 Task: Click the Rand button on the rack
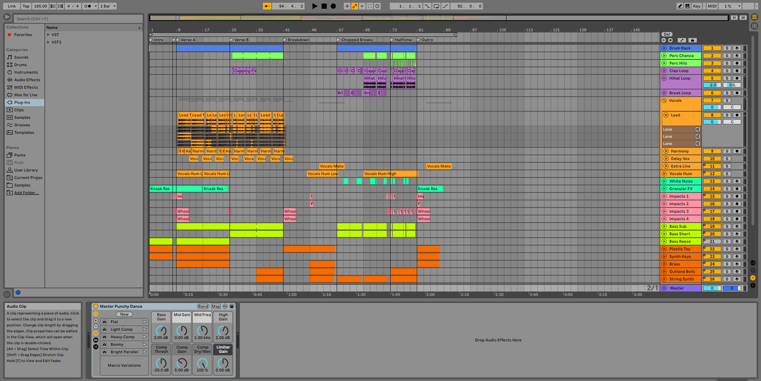pos(203,306)
